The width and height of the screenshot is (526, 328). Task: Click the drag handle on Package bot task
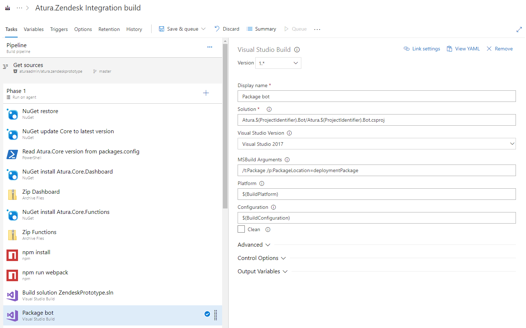click(x=216, y=315)
